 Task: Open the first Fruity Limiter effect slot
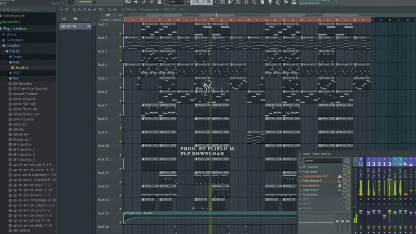tap(310, 171)
